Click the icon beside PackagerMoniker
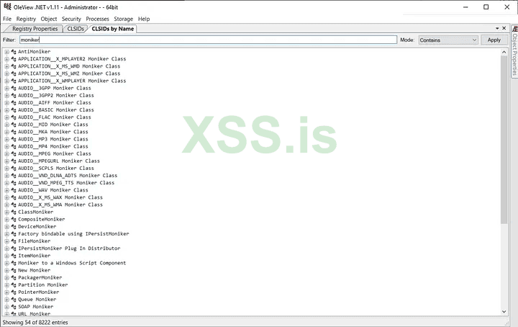The width and height of the screenshot is (518, 327). (x=14, y=277)
